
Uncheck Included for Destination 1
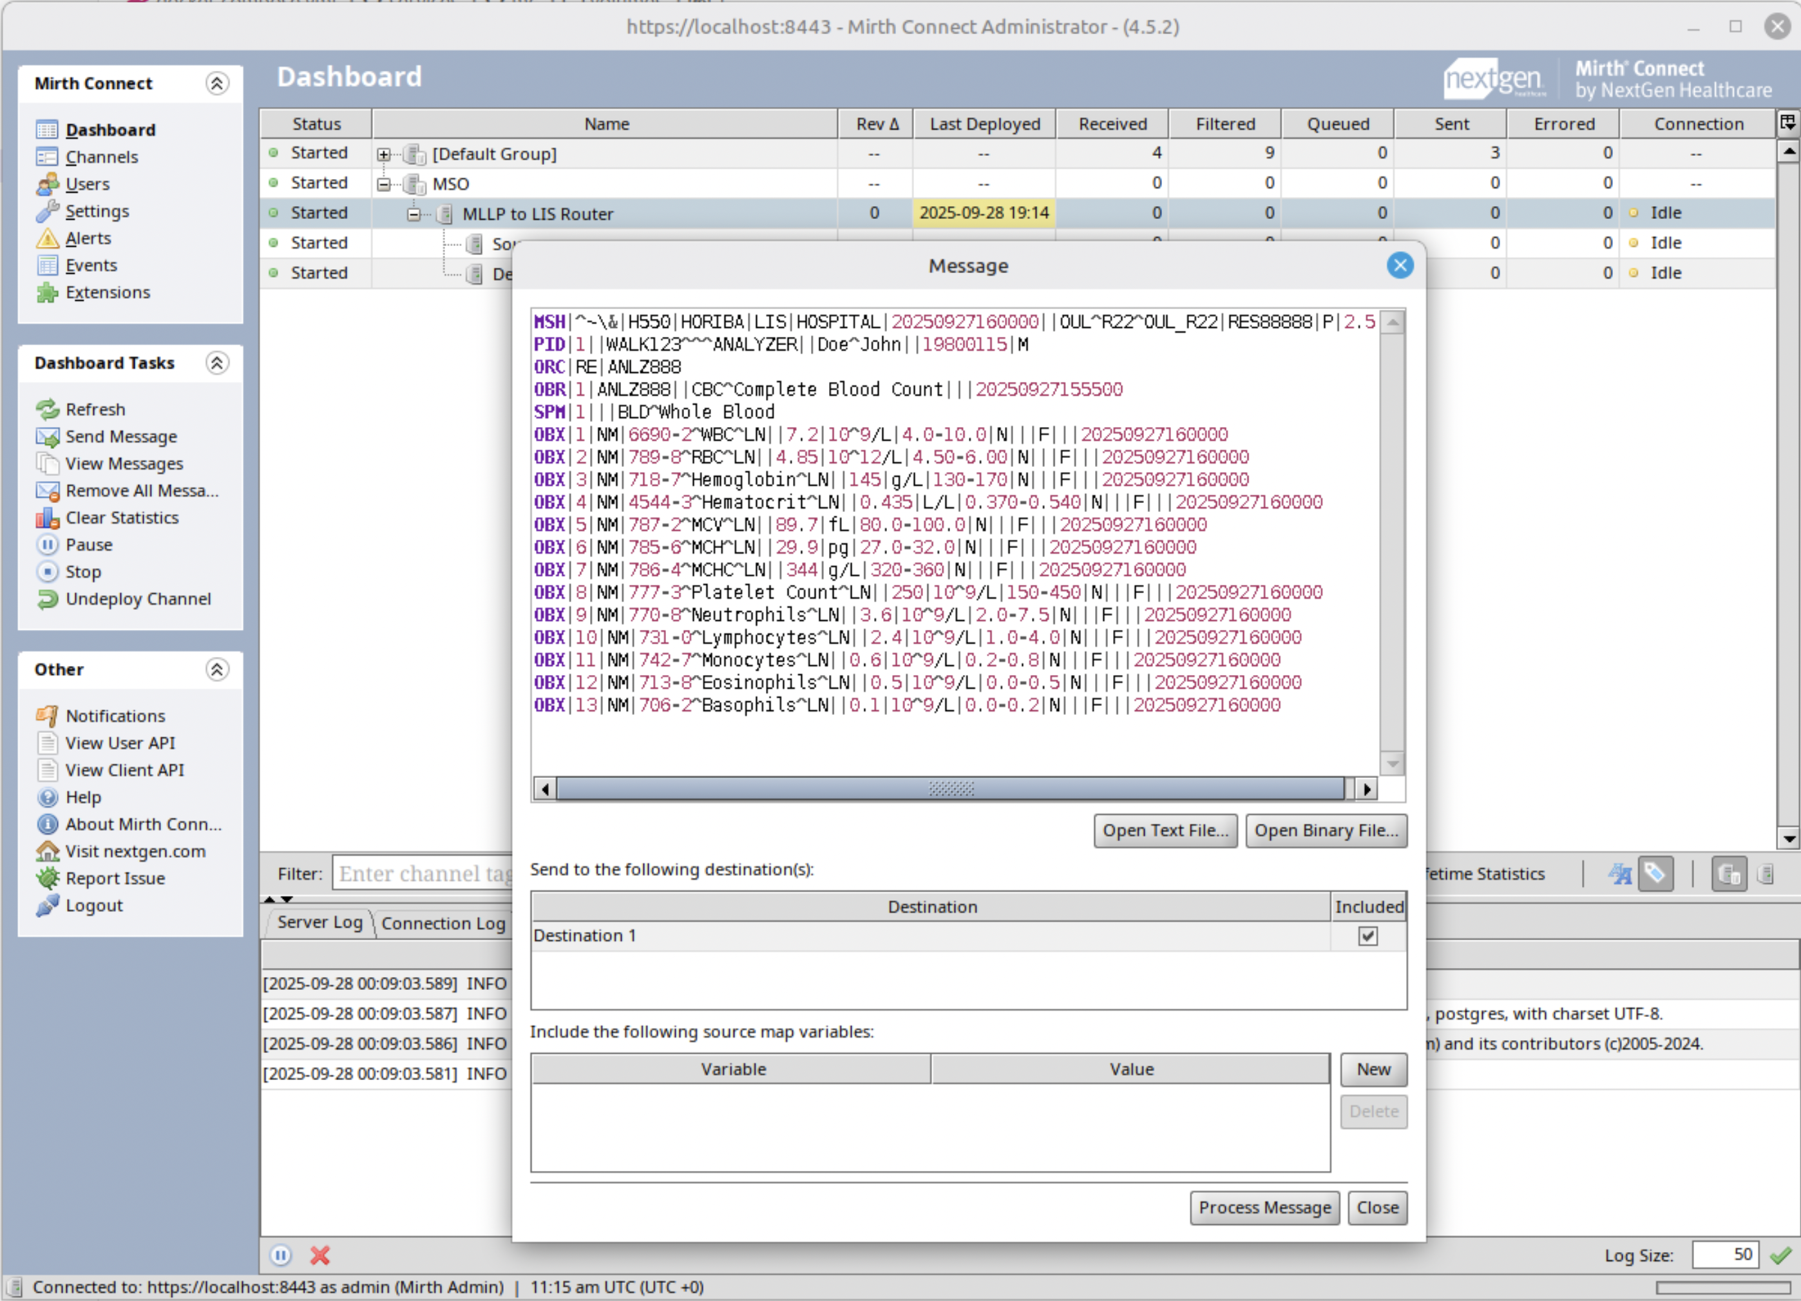coord(1367,936)
